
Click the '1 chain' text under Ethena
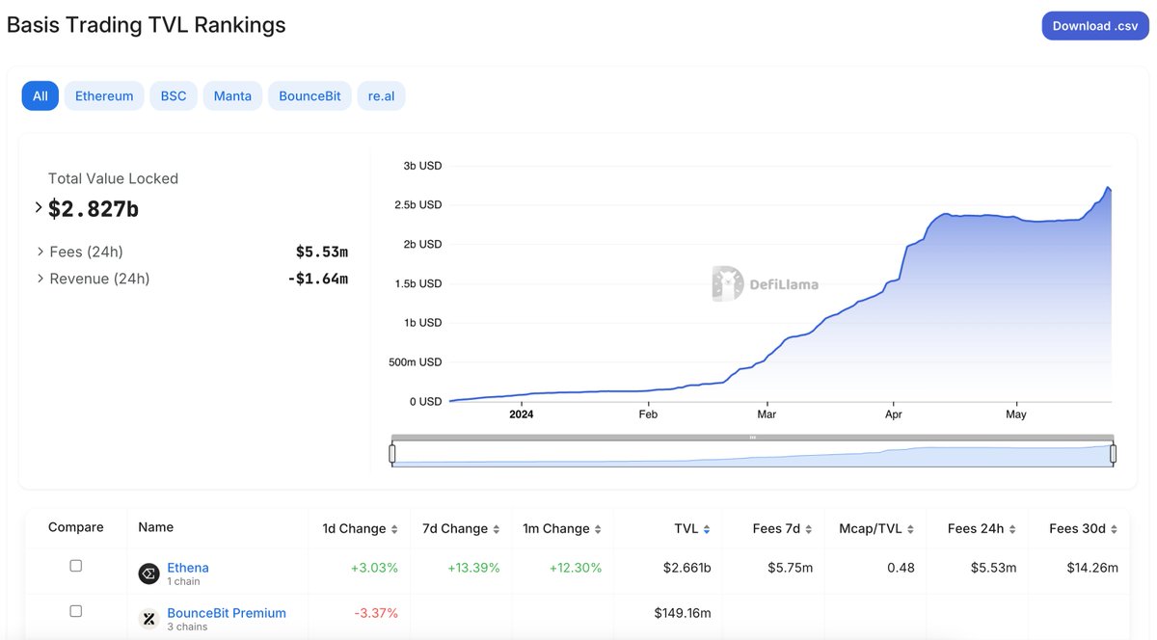pyautogui.click(x=183, y=581)
